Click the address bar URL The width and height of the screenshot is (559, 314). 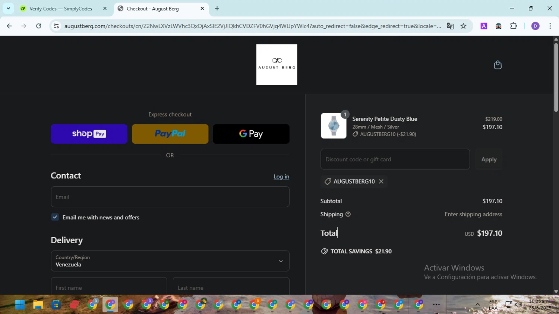click(252, 26)
